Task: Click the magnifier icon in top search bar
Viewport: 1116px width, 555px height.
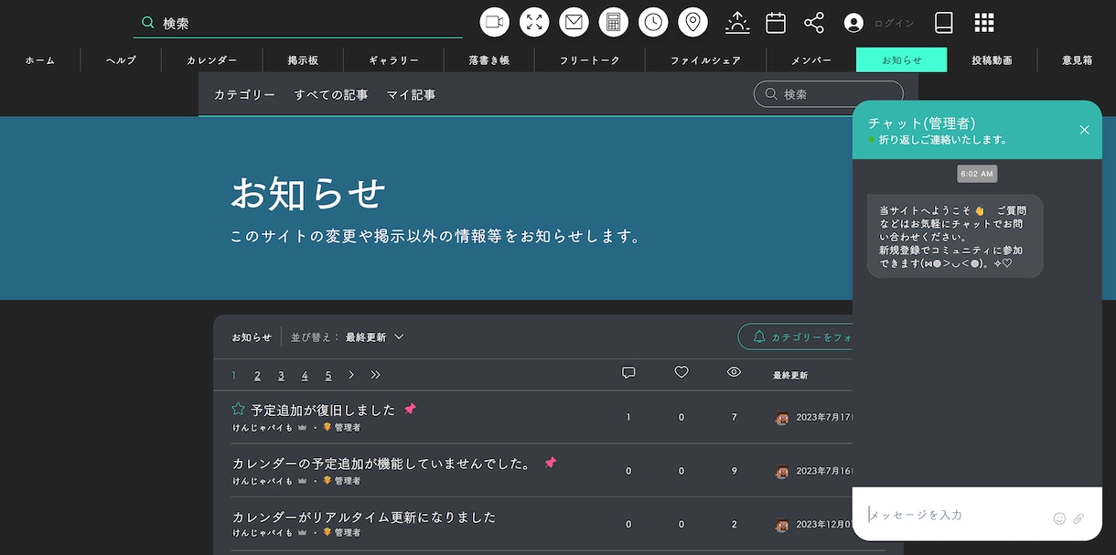Action: [148, 23]
